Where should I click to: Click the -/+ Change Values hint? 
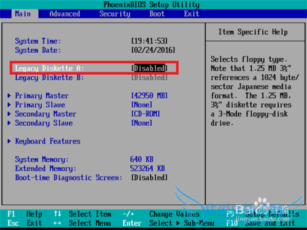point(161,214)
